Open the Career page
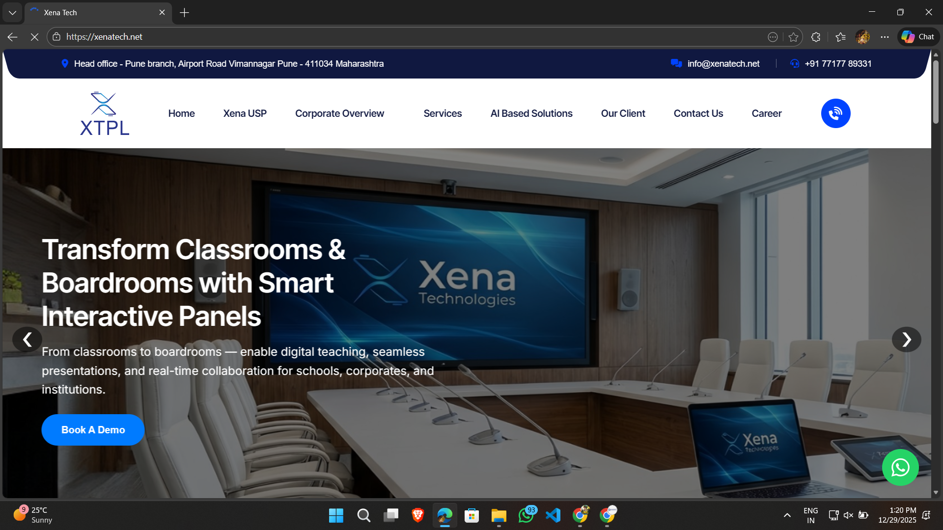Screen dimensions: 943x530 766,113
